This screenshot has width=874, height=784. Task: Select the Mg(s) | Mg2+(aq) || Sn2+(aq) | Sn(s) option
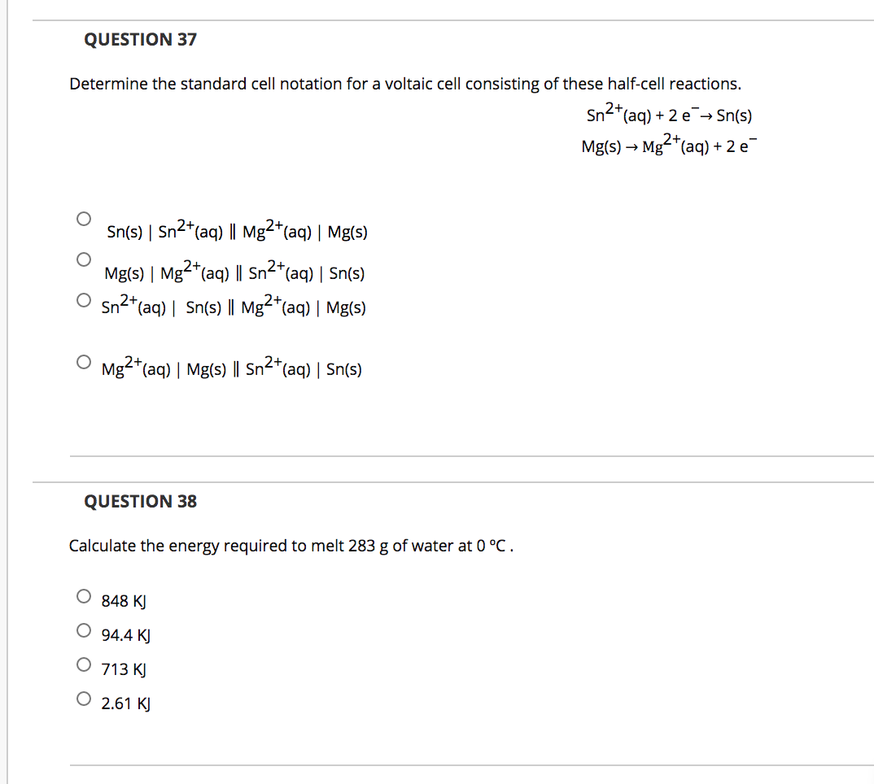[x=84, y=259]
